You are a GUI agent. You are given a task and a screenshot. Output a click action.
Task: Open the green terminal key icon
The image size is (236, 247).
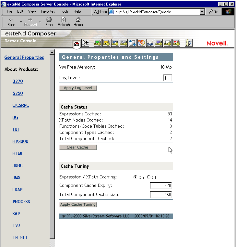[98, 43]
